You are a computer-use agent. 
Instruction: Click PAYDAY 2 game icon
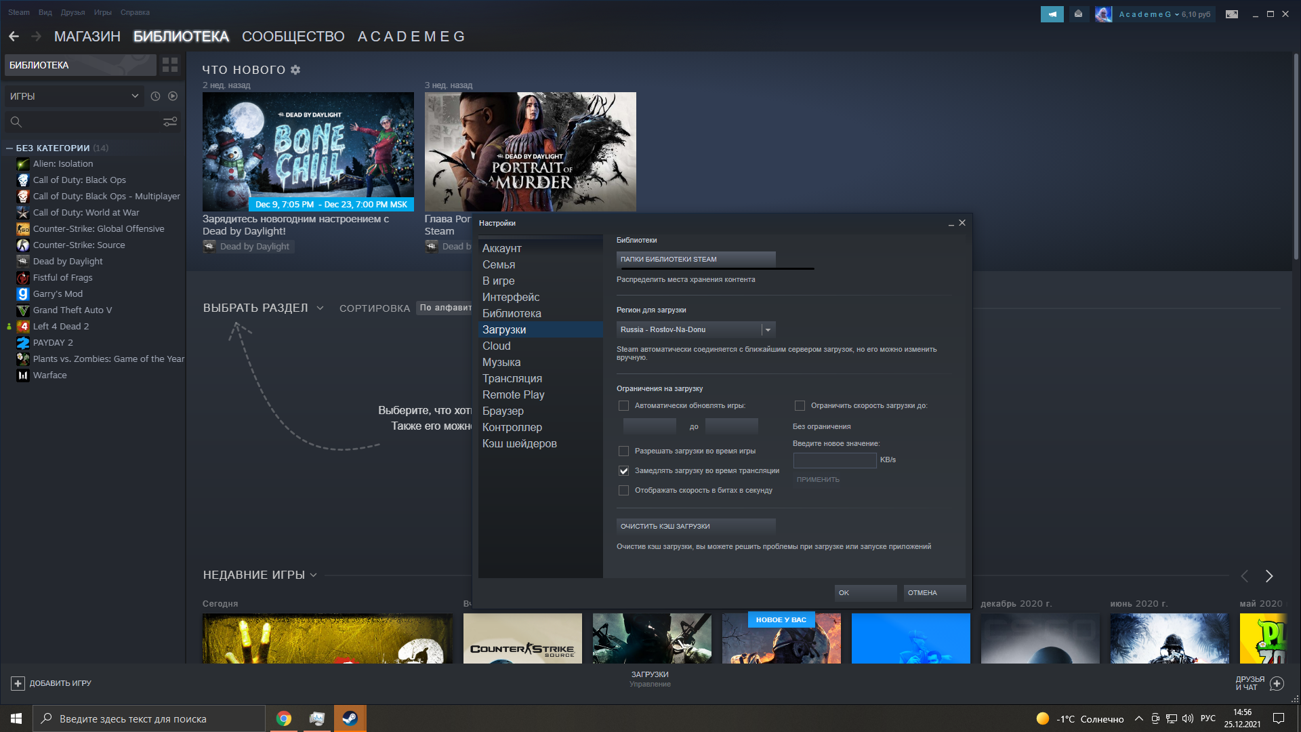pyautogui.click(x=23, y=343)
